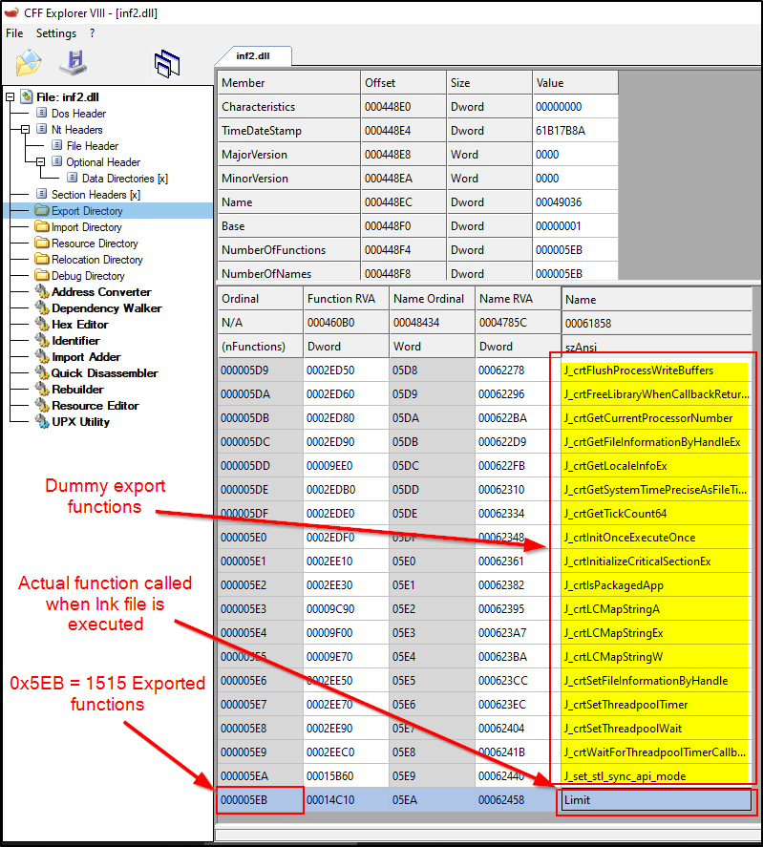Click the Hex Editor tool icon

click(42, 324)
